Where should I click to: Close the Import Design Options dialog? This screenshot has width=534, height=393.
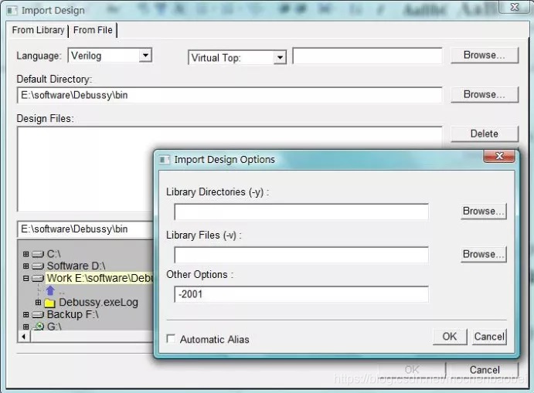pyautogui.click(x=499, y=156)
